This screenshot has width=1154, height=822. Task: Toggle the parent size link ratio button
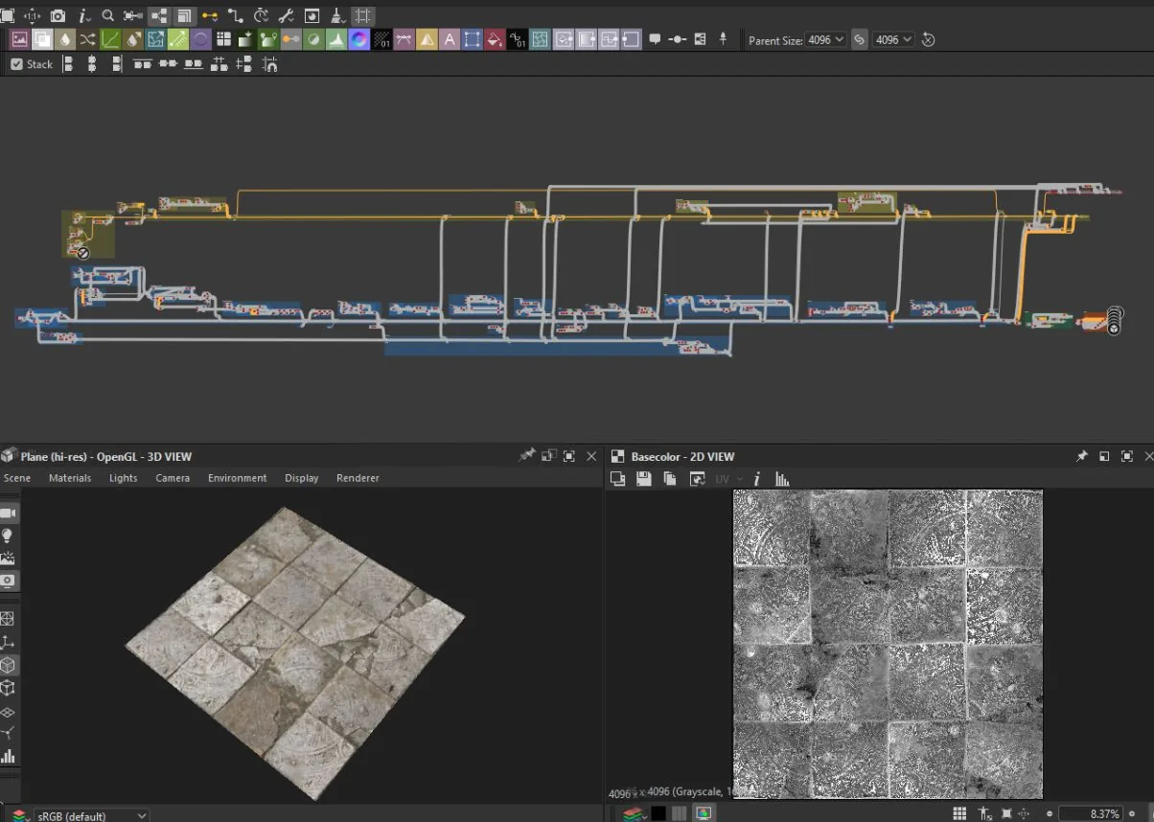tap(860, 39)
